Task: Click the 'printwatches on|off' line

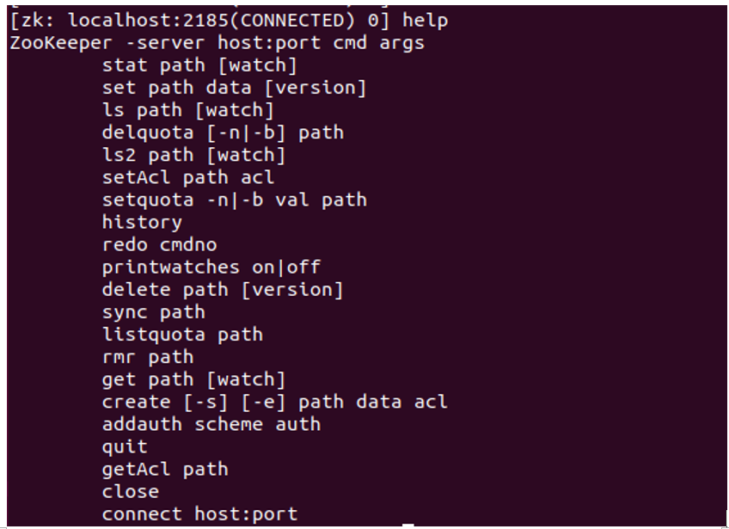Action: (211, 267)
